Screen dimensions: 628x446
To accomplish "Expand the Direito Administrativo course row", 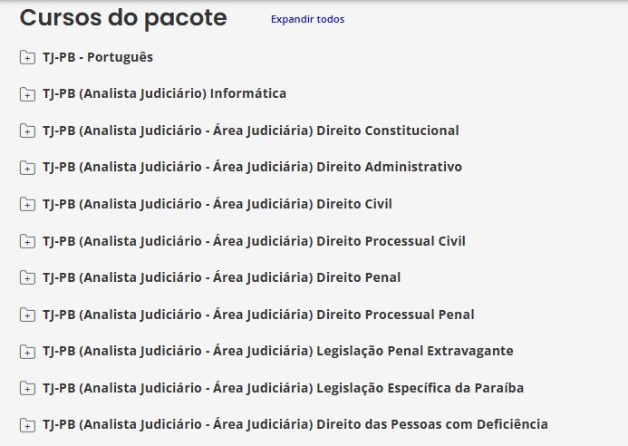I will coord(252,167).
